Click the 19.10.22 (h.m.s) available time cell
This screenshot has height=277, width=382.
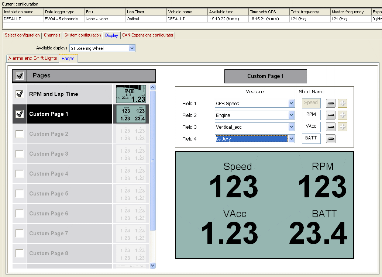click(228, 19)
